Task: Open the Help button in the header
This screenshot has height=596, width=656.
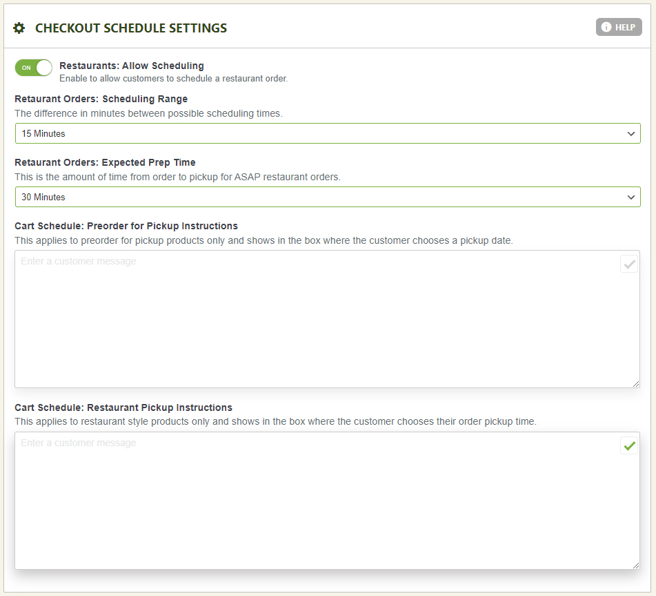Action: pyautogui.click(x=619, y=28)
